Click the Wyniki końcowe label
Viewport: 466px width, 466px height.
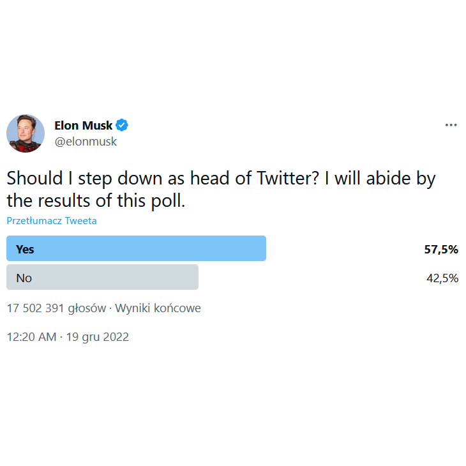pos(158,308)
